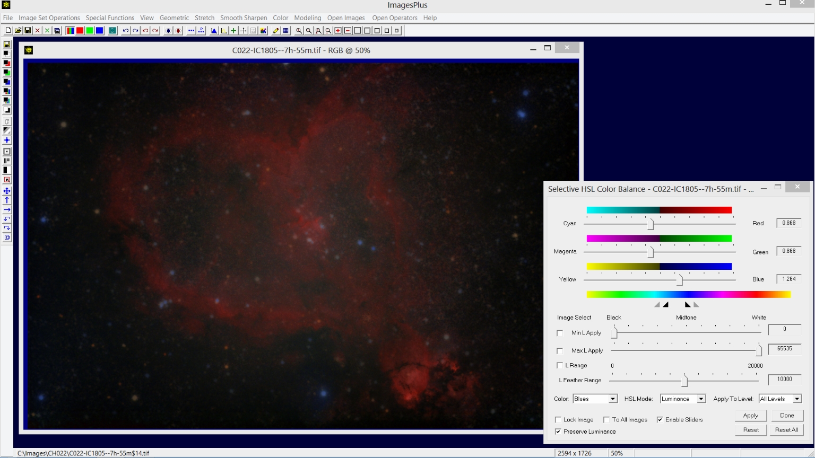
Task: Click the red undo arrow icon
Action: click(x=145, y=31)
